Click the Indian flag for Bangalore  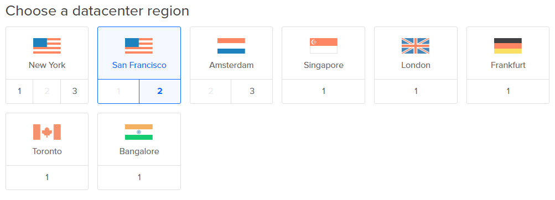pos(139,132)
